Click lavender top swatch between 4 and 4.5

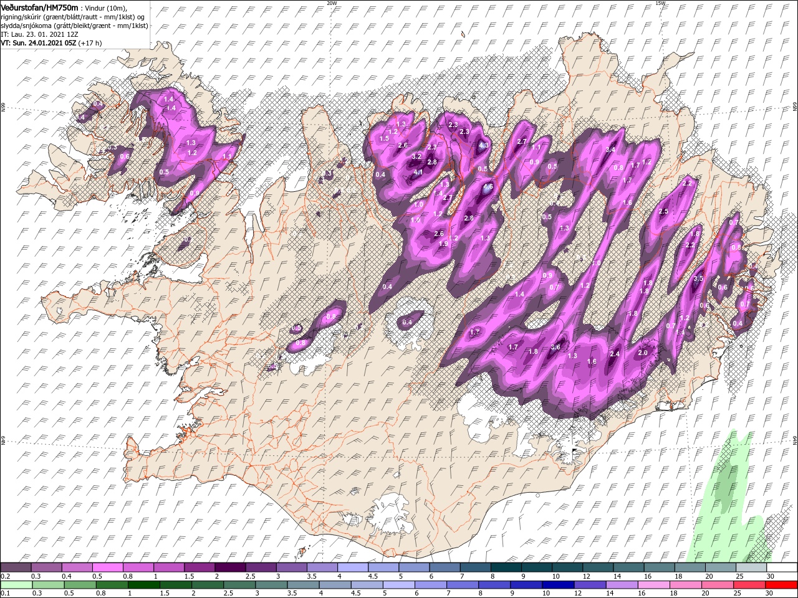353,567
